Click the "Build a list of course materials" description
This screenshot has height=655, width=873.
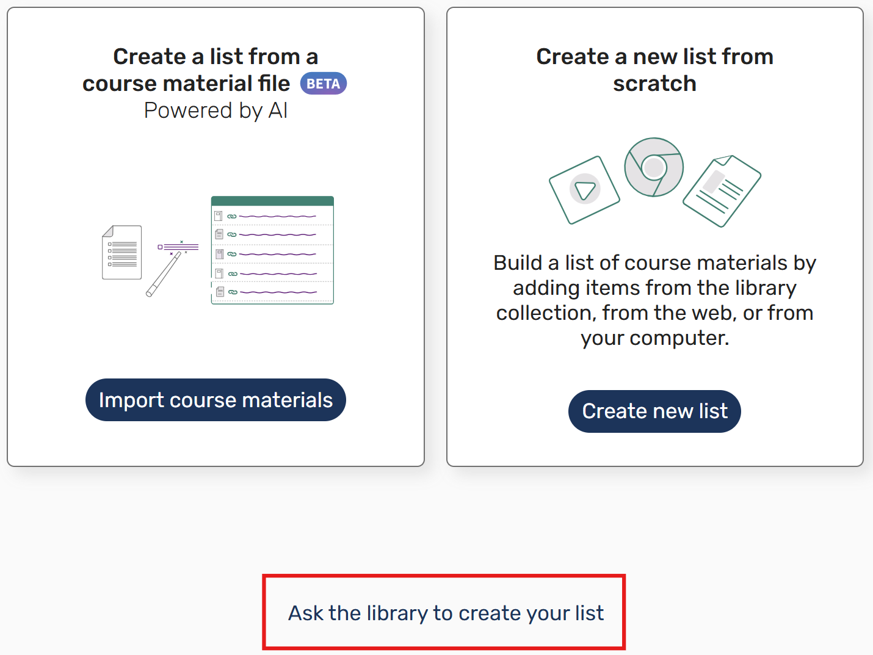(x=654, y=300)
